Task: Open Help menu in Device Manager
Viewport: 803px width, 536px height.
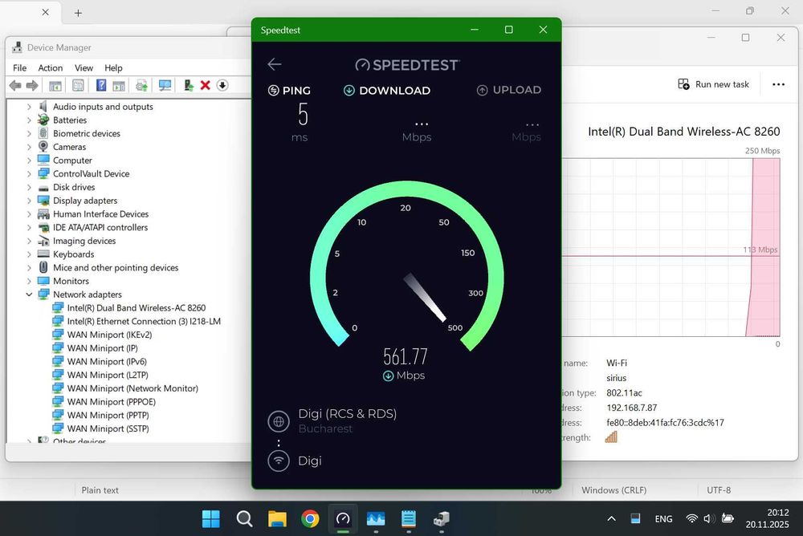Action: click(113, 67)
